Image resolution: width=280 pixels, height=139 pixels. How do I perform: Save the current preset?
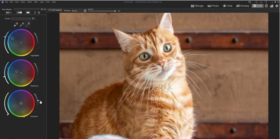click(x=33, y=19)
